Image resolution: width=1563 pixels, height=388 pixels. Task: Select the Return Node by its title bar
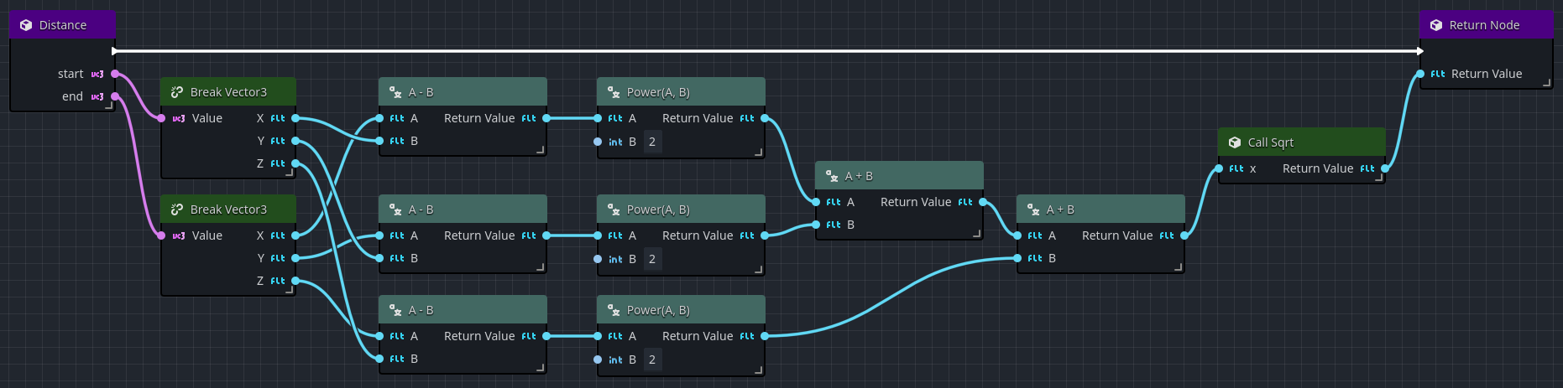[x=1487, y=24]
